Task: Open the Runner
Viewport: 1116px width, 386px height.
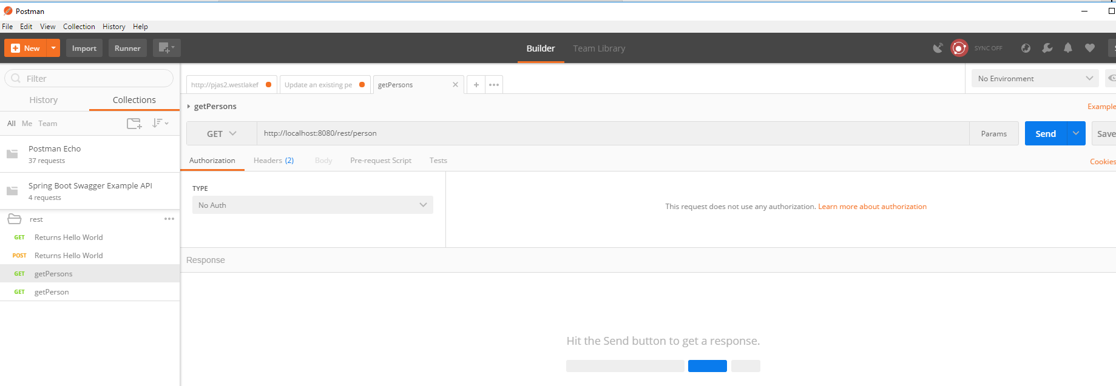Action: (x=127, y=48)
